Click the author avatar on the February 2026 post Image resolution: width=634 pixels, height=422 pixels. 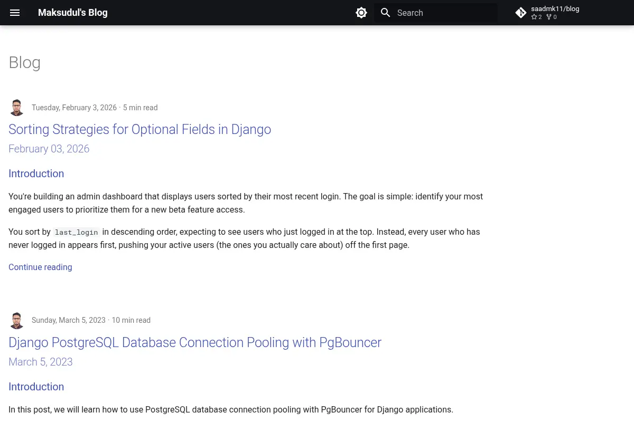pos(17,108)
